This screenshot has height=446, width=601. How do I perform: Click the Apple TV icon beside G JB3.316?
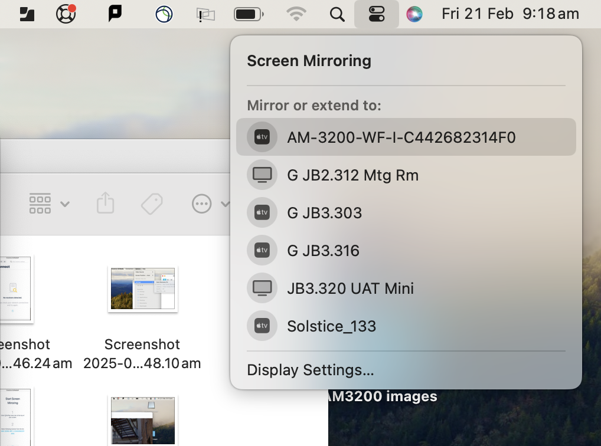coord(262,251)
